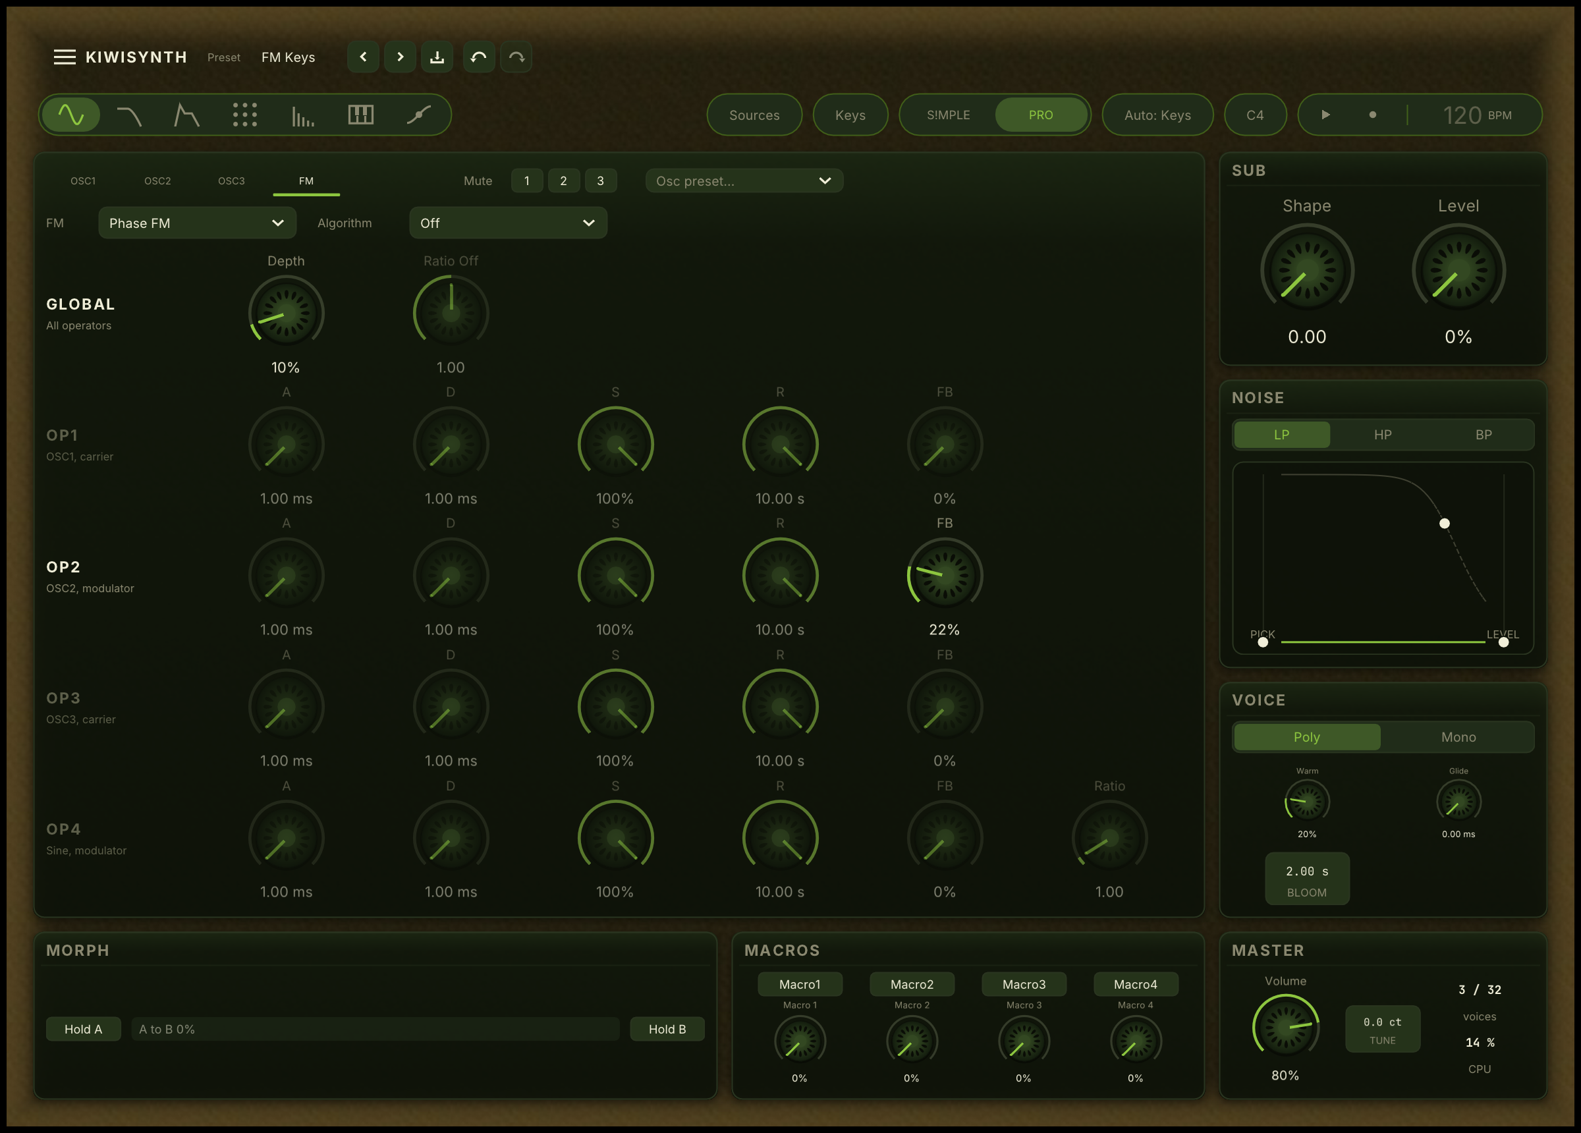Click the master Volume knob
This screenshot has width=1581, height=1133.
click(x=1285, y=1026)
